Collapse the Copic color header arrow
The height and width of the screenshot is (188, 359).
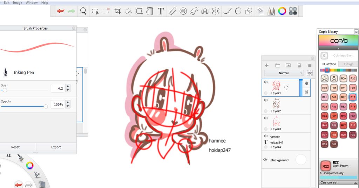click(x=338, y=48)
